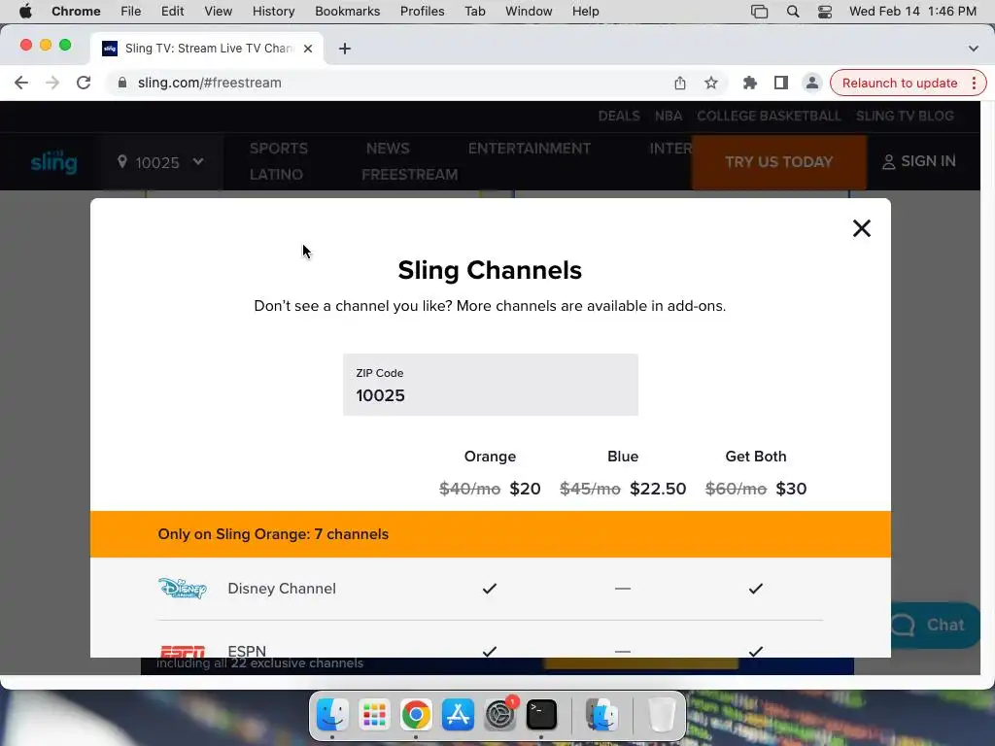This screenshot has height=746, width=995.
Task: Open the History menu
Action: pyautogui.click(x=273, y=12)
